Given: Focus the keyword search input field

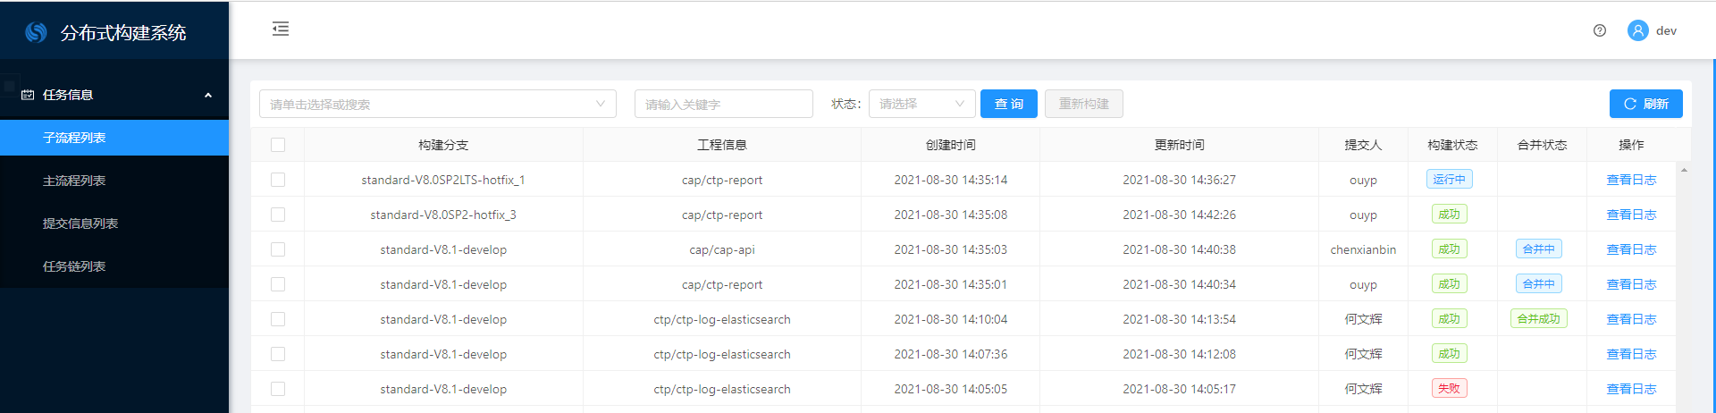Looking at the screenshot, I should coord(723,104).
